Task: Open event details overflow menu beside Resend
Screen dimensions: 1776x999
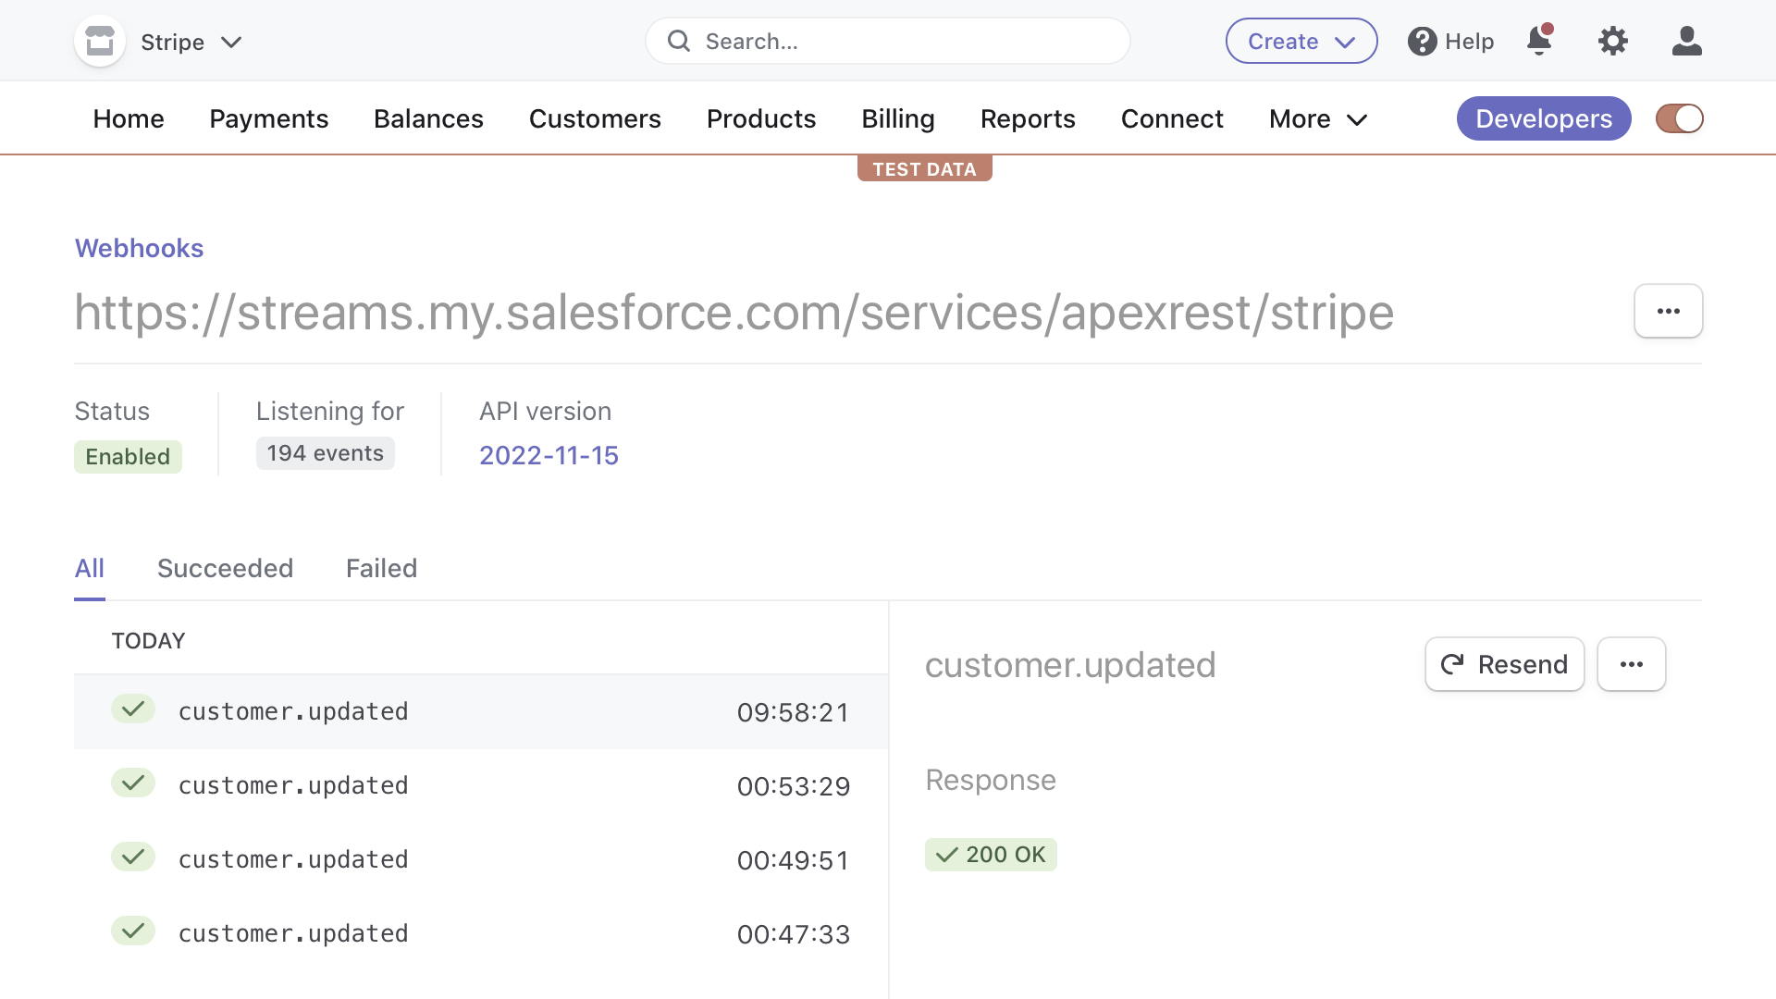Action: 1631,664
